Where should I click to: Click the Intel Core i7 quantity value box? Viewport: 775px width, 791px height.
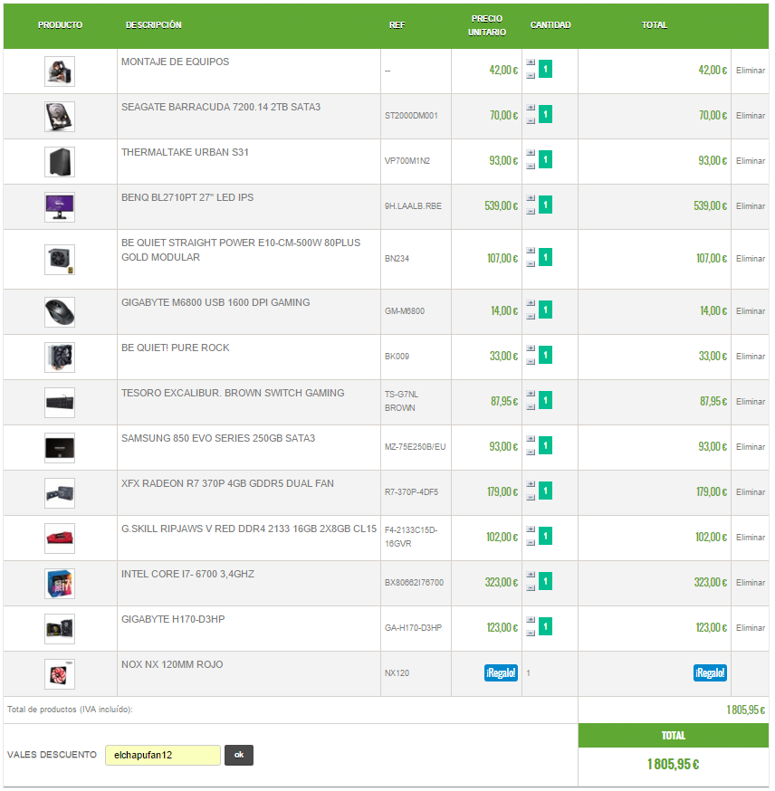click(545, 581)
